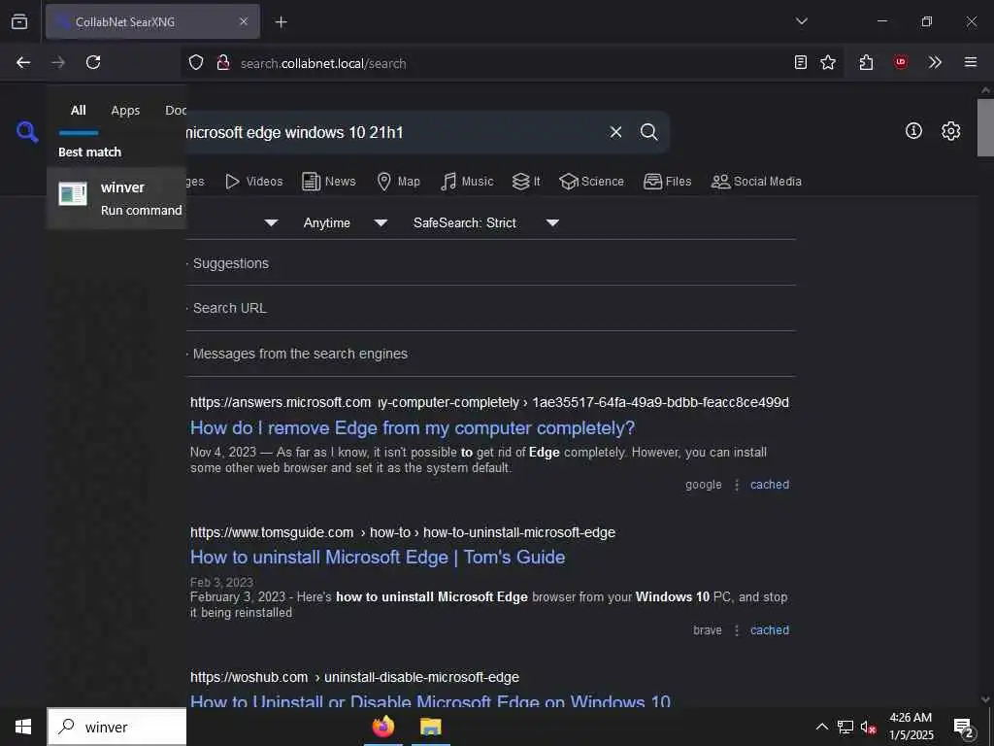Expand the Suggestions section
Image resolution: width=994 pixels, height=746 pixels.
point(231,263)
